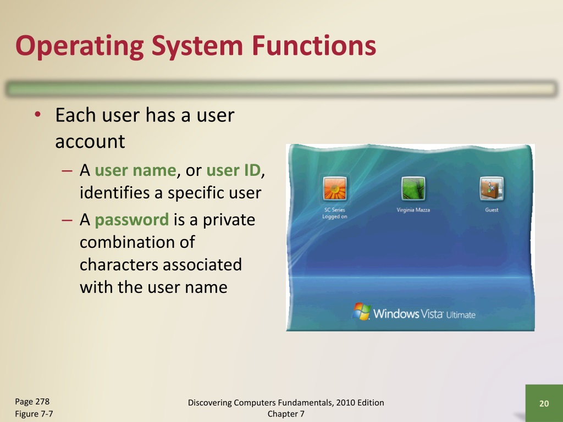Image resolution: width=563 pixels, height=422 pixels.
Task: Click 'Discovering Computers Fundamentals, 2010 Edition' footer
Action: coord(286,403)
